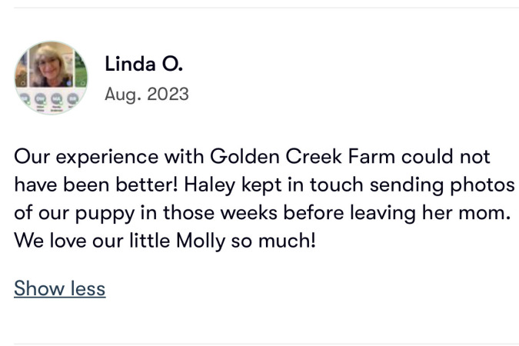Click the Aug. 2023 review date

(146, 95)
